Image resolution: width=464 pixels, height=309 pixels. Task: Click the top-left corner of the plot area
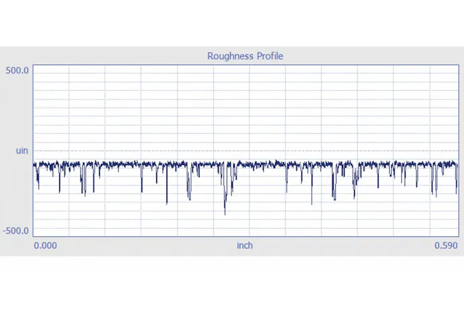coord(33,65)
